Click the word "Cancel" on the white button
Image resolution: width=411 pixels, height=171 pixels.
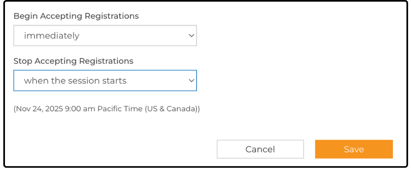point(260,149)
